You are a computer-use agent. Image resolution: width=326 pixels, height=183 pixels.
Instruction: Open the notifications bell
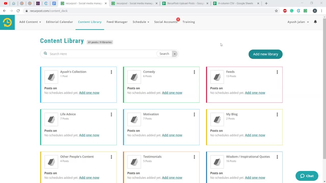coord(315,22)
